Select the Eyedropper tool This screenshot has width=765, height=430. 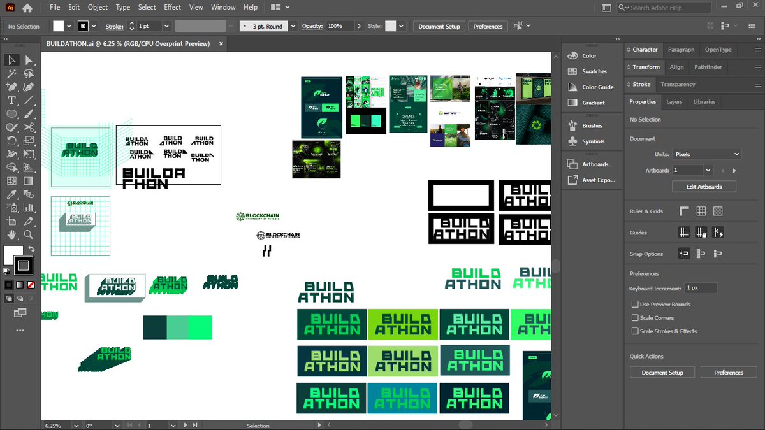click(11, 194)
